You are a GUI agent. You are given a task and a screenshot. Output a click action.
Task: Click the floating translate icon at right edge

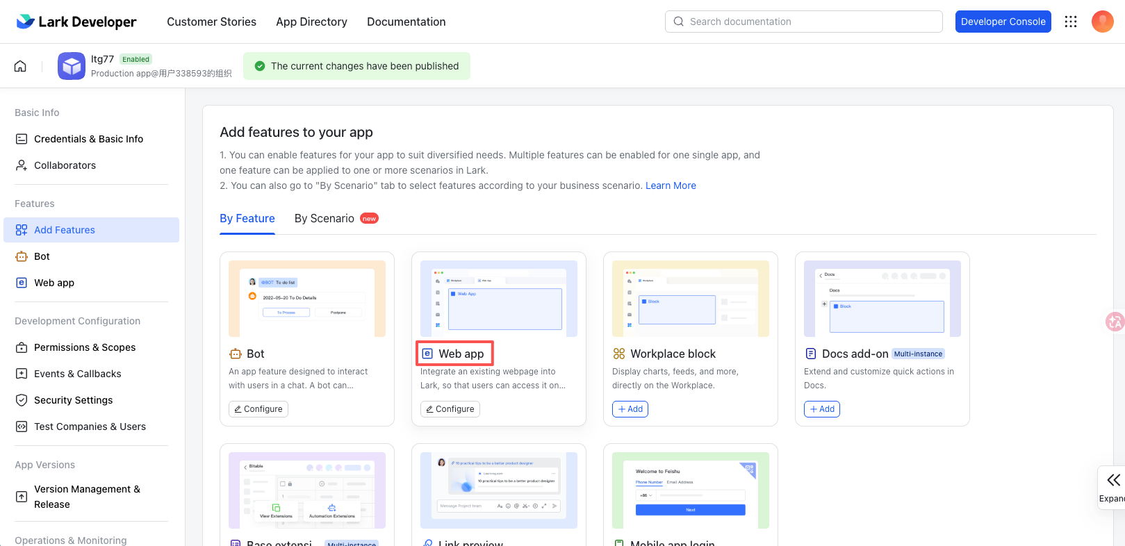click(x=1115, y=322)
